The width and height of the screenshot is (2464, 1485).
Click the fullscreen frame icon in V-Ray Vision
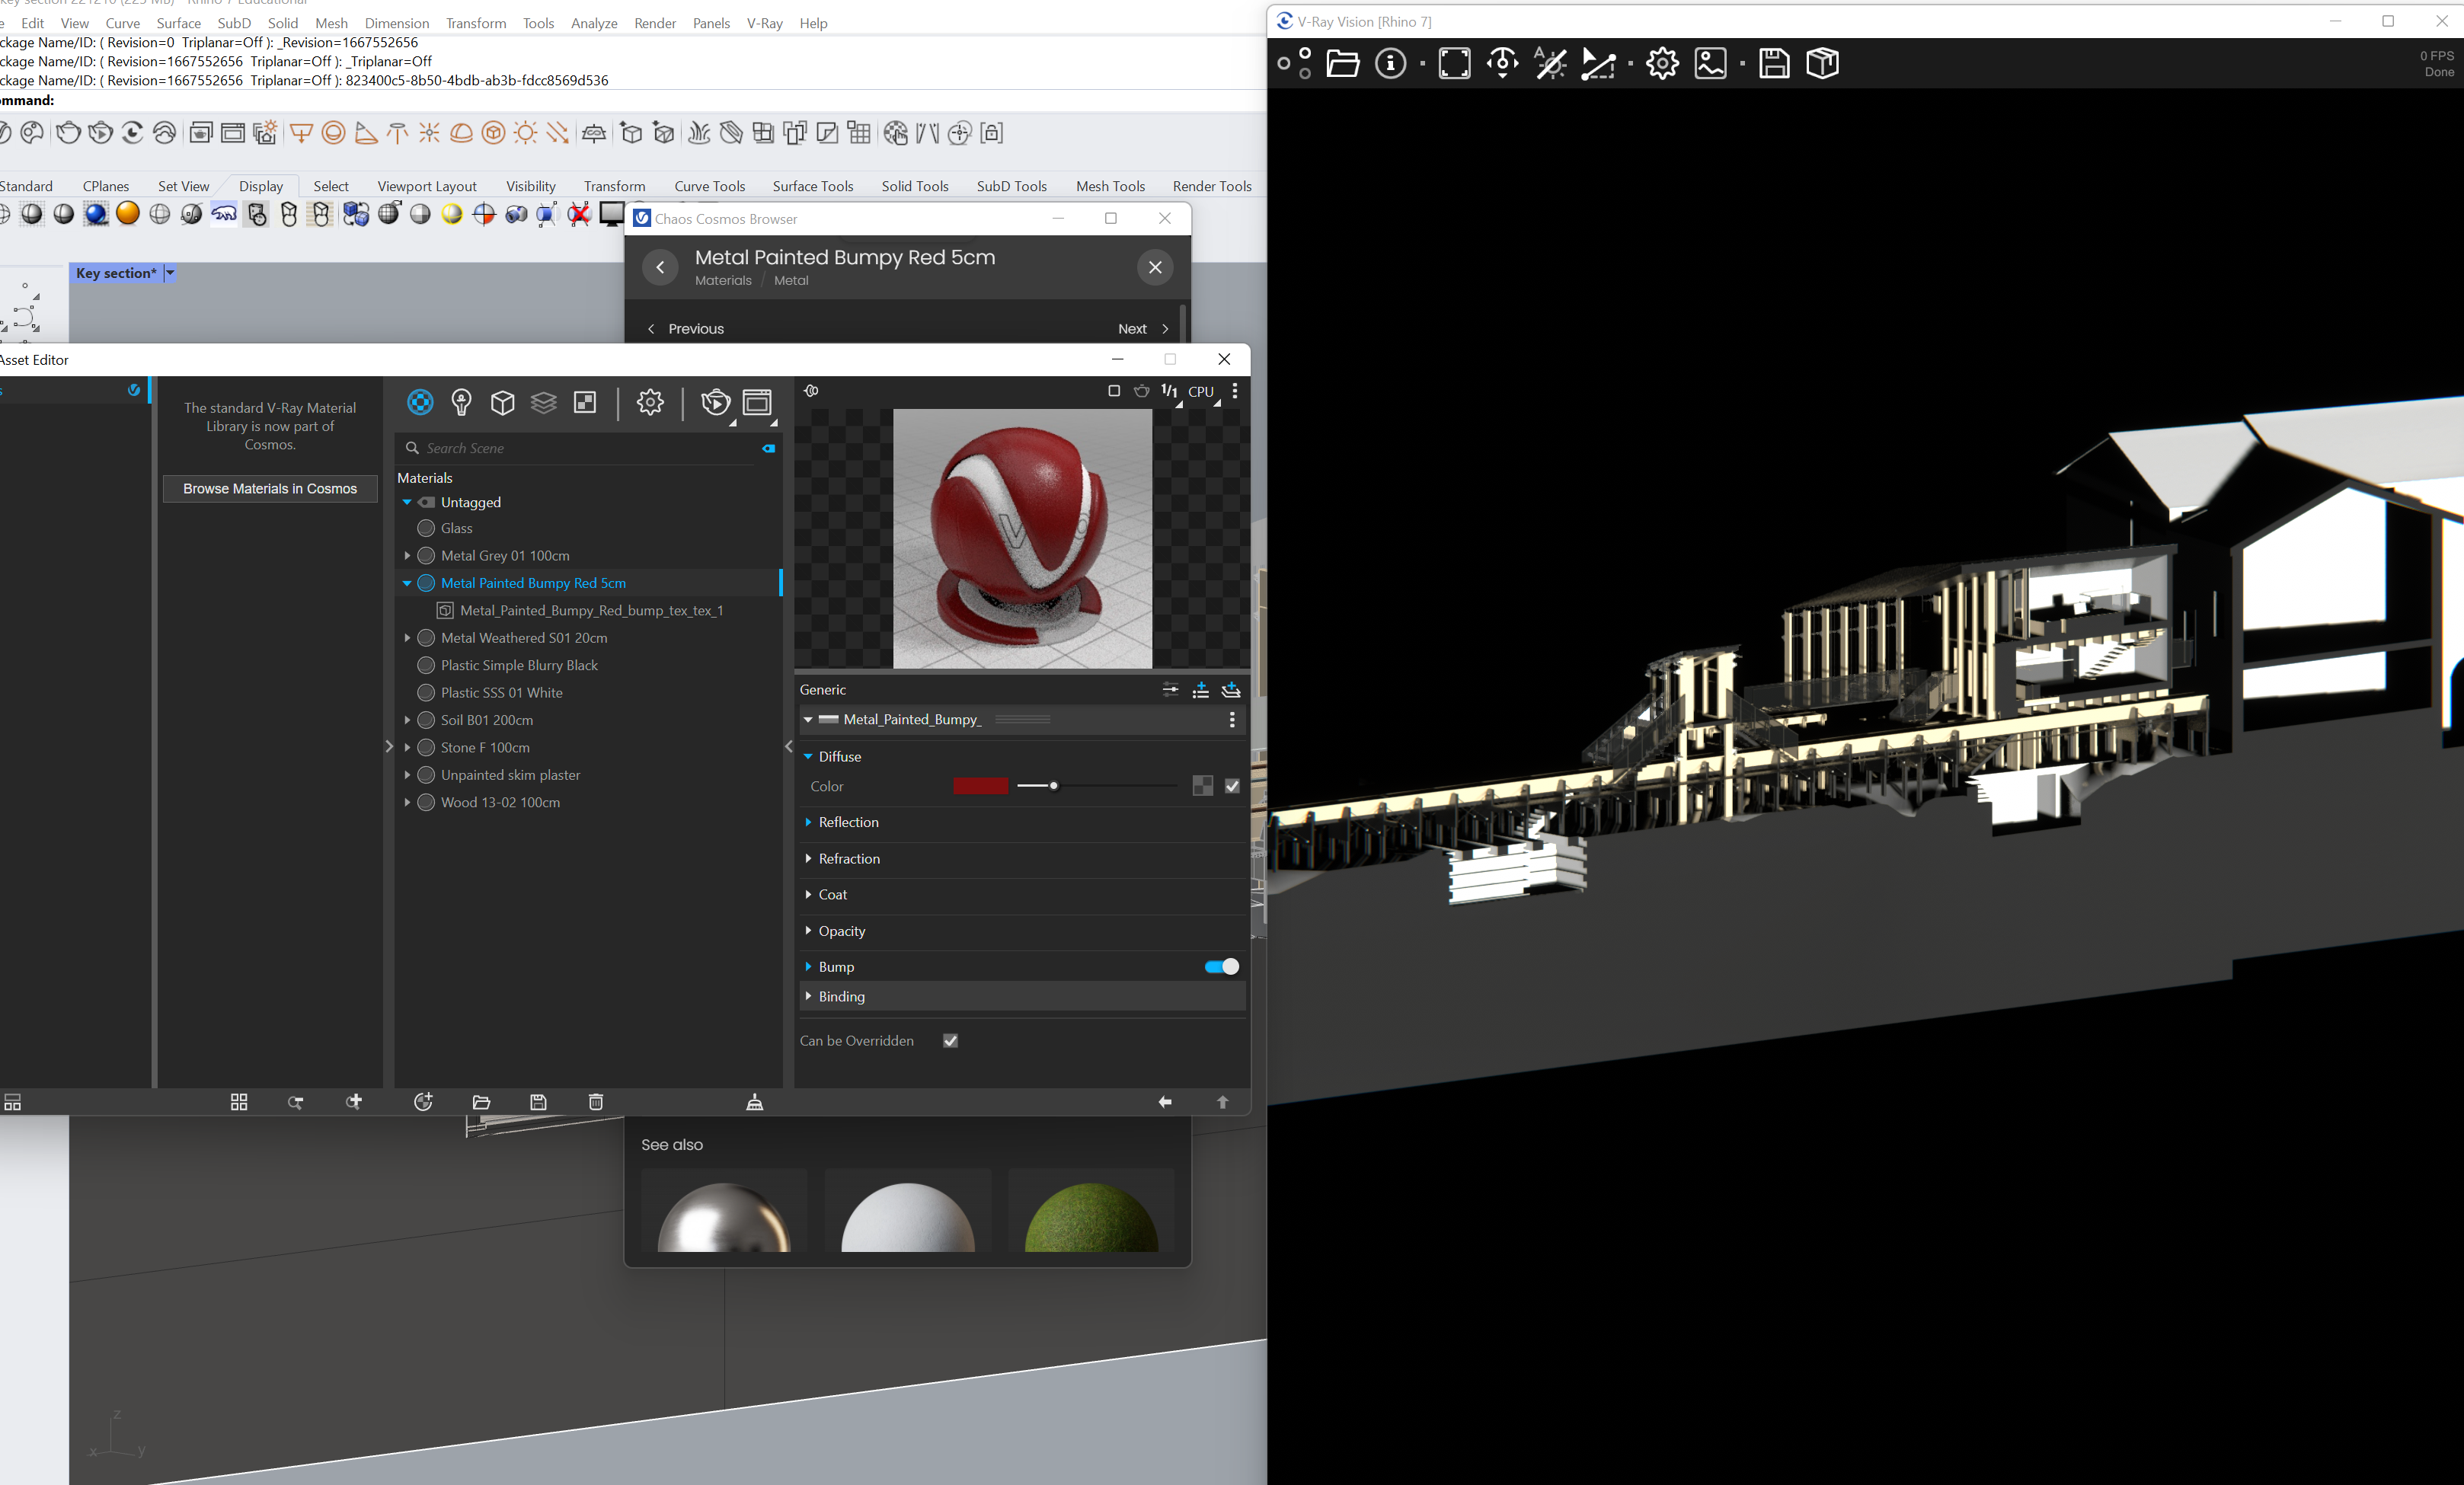(x=1454, y=63)
